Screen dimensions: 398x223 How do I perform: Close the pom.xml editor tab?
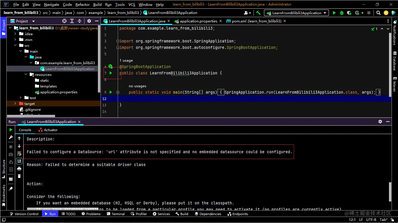pyautogui.click(x=285, y=21)
